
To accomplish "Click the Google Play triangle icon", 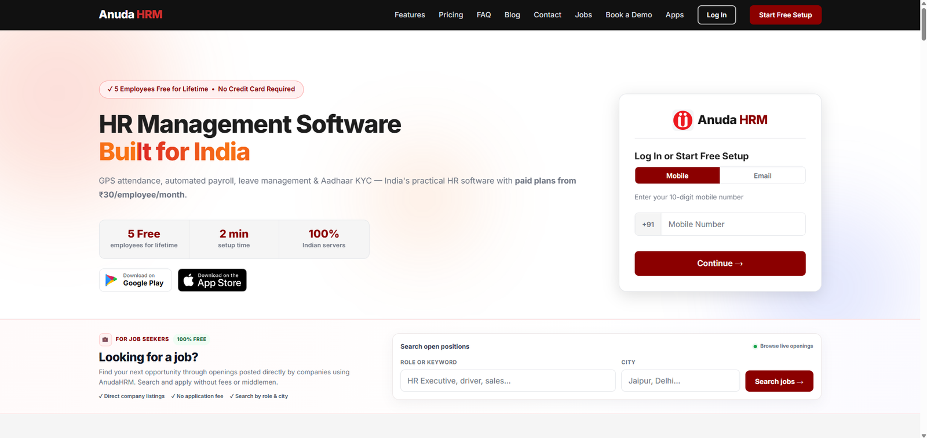I will pyautogui.click(x=111, y=280).
